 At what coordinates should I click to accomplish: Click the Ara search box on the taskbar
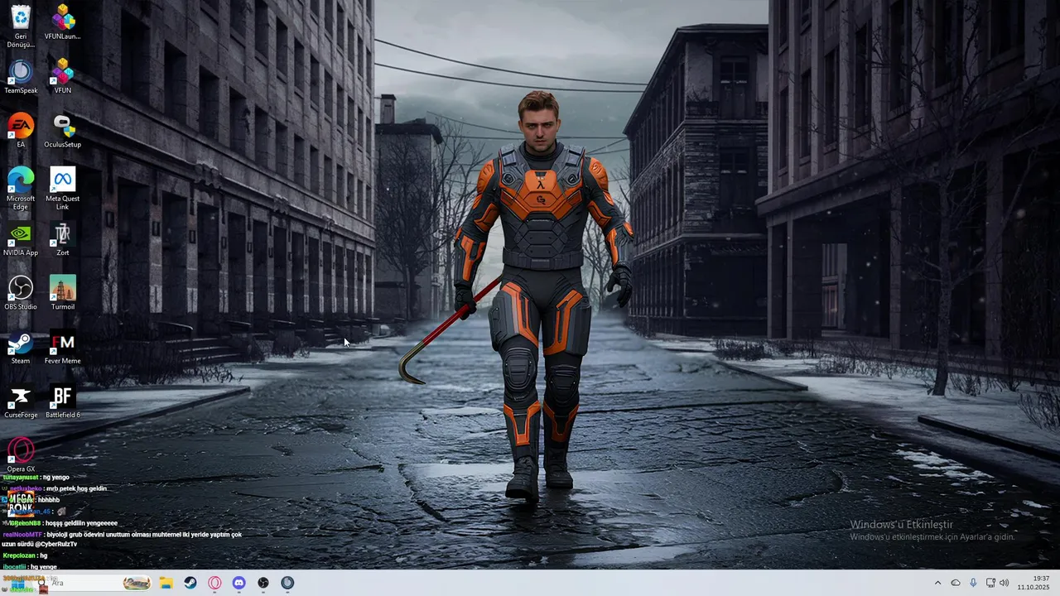93,583
